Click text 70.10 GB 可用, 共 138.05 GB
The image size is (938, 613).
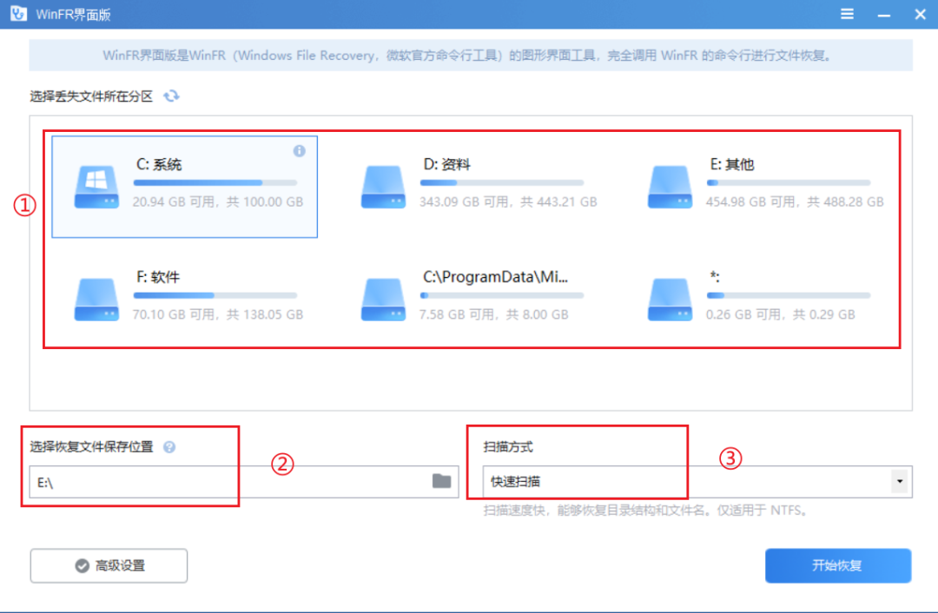tap(218, 314)
